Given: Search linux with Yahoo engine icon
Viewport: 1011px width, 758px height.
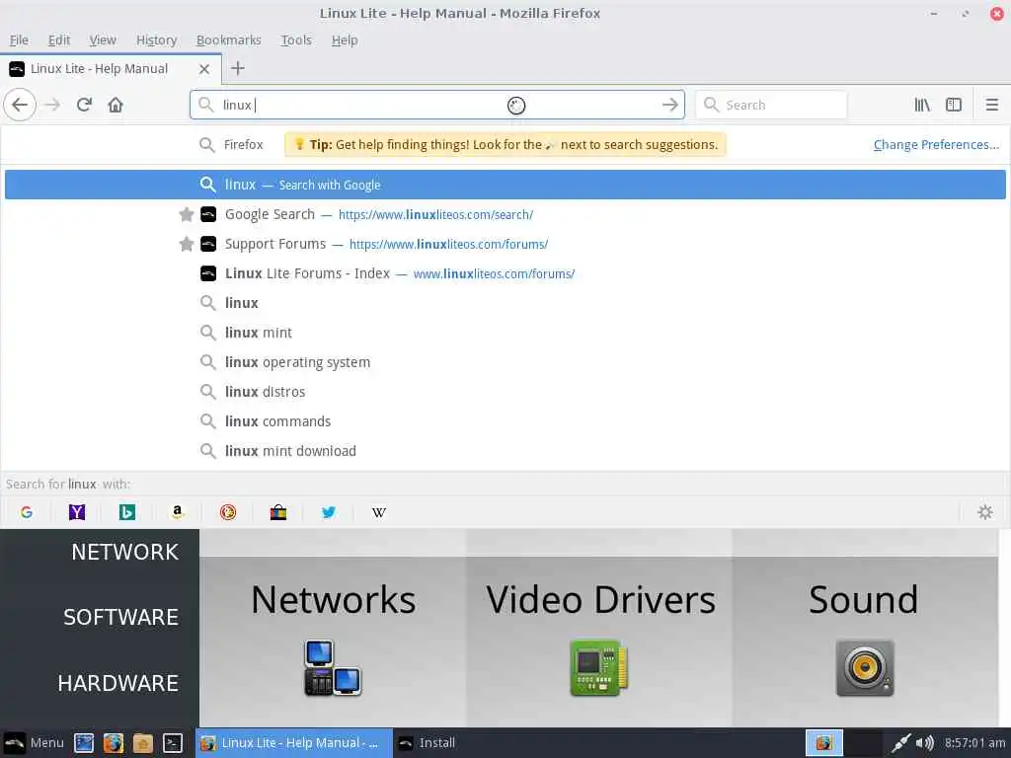Looking at the screenshot, I should 77,512.
